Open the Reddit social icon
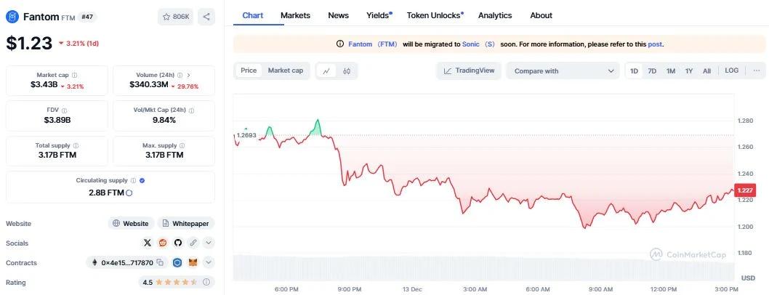769x295 pixels. tap(163, 243)
